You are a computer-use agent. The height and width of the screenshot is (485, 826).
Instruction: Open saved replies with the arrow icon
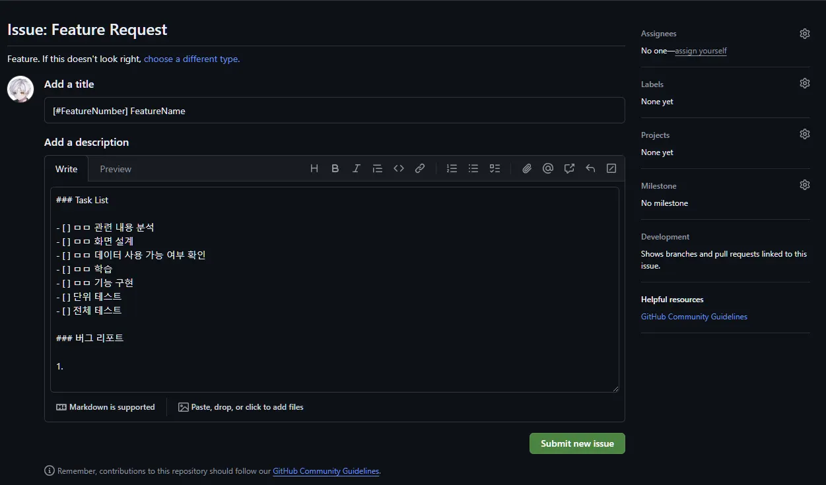[x=590, y=169]
